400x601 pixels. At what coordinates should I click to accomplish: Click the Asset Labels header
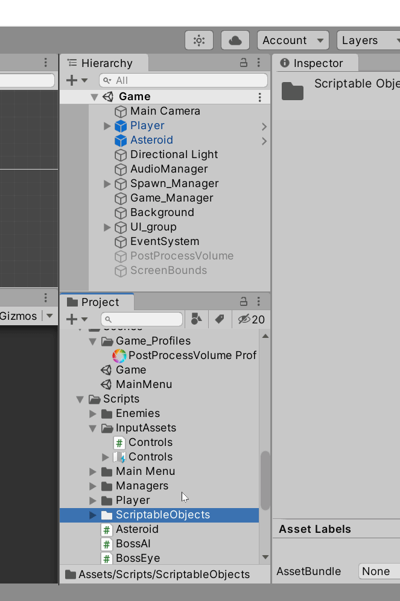(x=315, y=529)
